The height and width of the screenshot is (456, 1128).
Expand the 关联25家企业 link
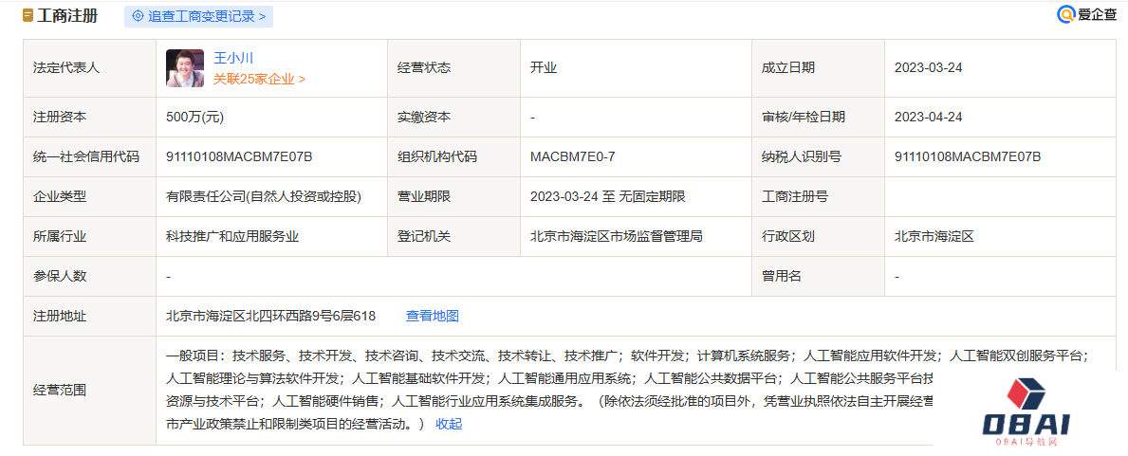259,80
